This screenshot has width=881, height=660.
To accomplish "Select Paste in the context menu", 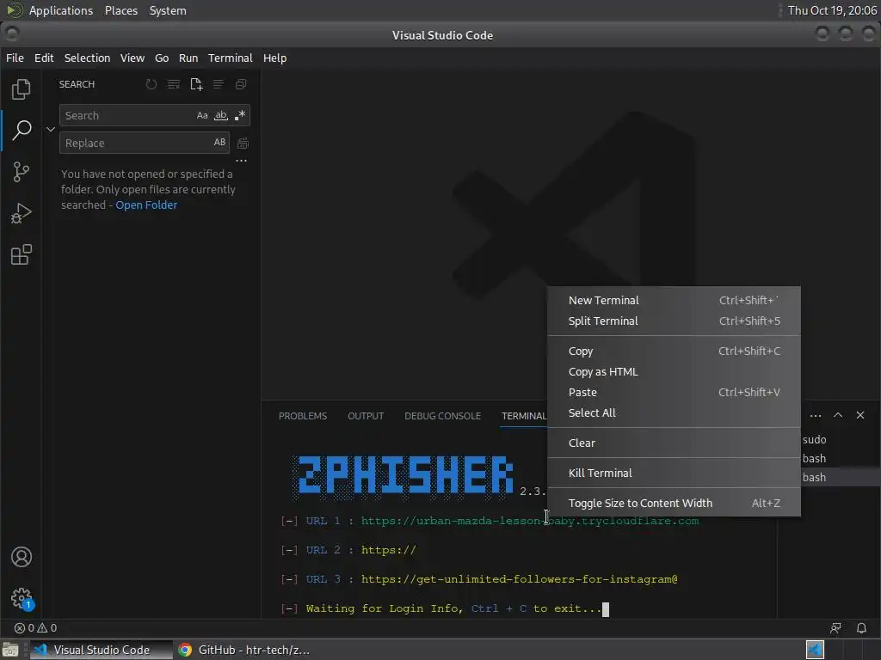I will (x=674, y=392).
